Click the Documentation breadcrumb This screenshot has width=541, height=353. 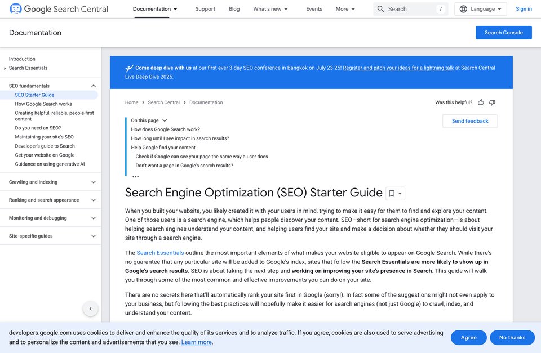pos(206,102)
